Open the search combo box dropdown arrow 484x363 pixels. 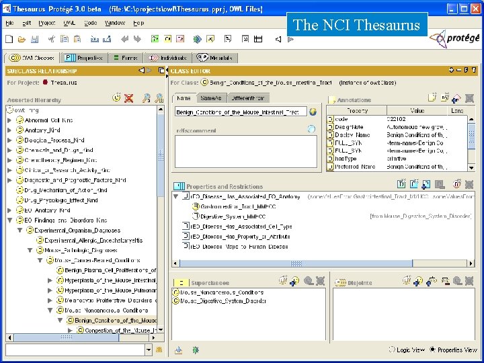click(149, 350)
